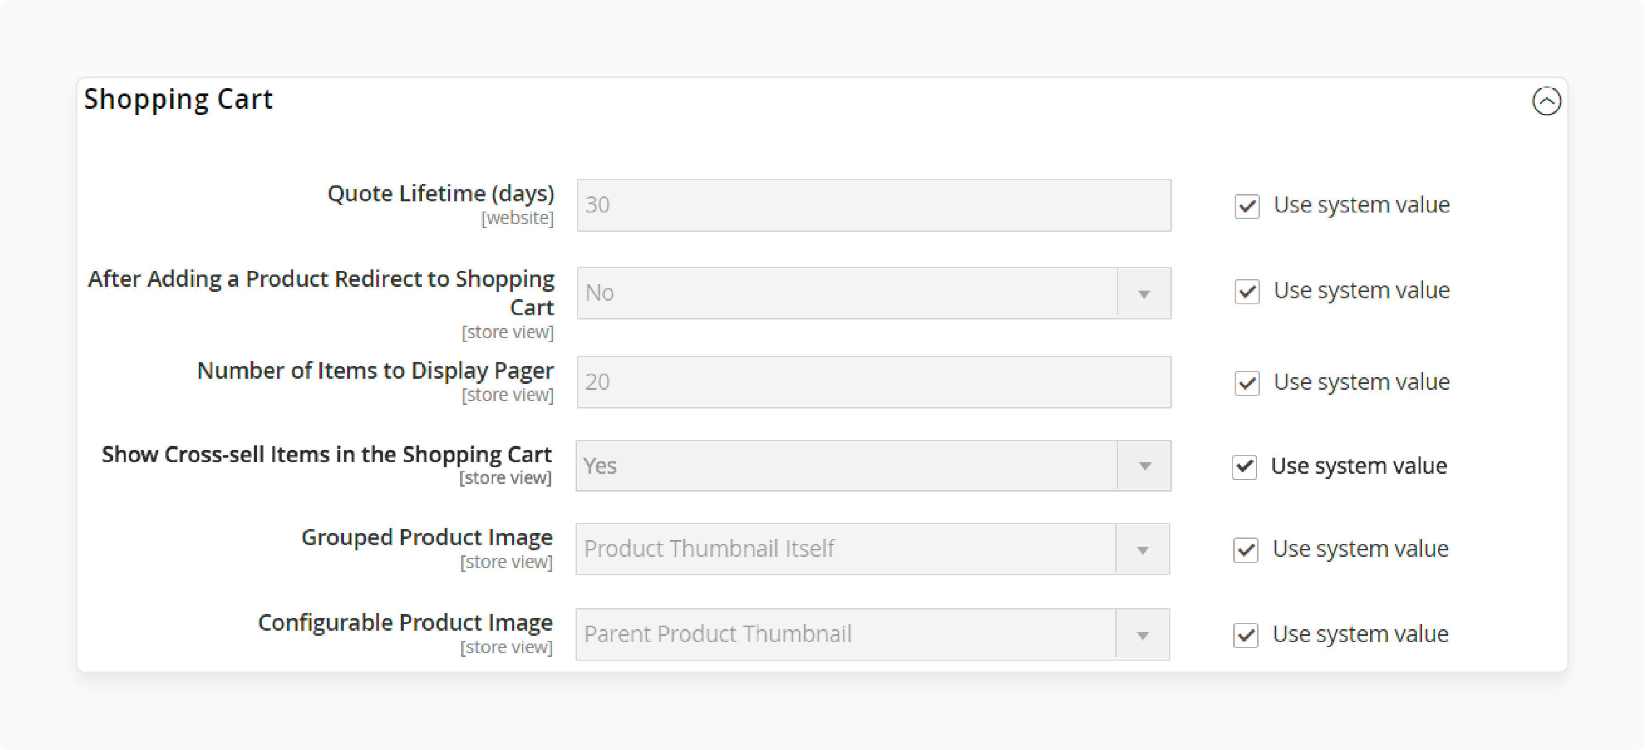Toggle Use system value for Redirect to Shopping Cart
This screenshot has height=750, width=1645.
tap(1247, 291)
